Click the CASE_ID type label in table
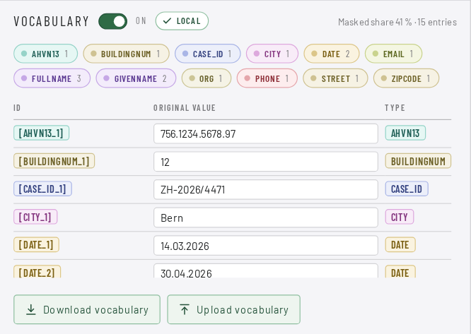471x334 pixels. [x=407, y=189]
